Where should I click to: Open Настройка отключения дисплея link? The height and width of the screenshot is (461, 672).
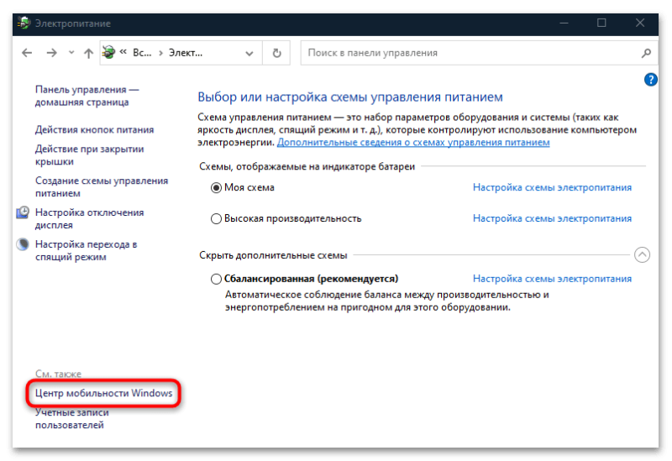click(x=89, y=218)
